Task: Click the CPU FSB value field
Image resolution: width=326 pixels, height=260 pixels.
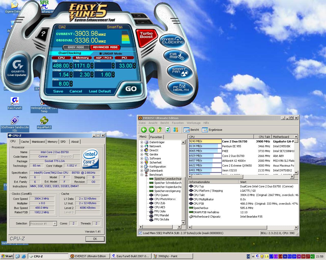Action: click(x=61, y=66)
